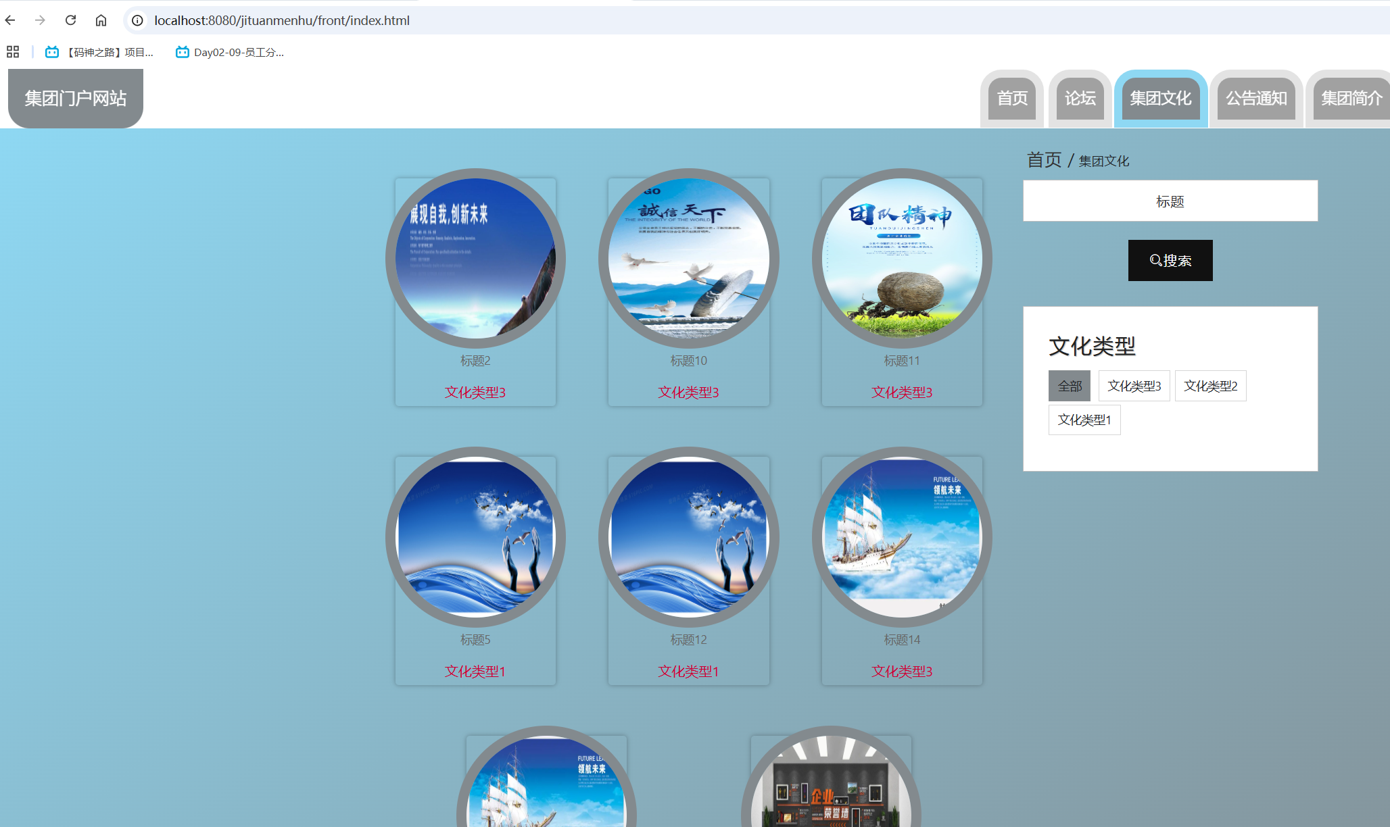The width and height of the screenshot is (1390, 827).
Task: Open the 【码神之路】项目 bookmark
Action: 99,52
